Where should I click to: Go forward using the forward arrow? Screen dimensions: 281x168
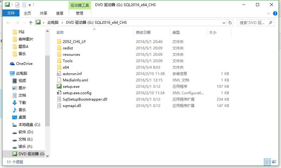(17, 23)
